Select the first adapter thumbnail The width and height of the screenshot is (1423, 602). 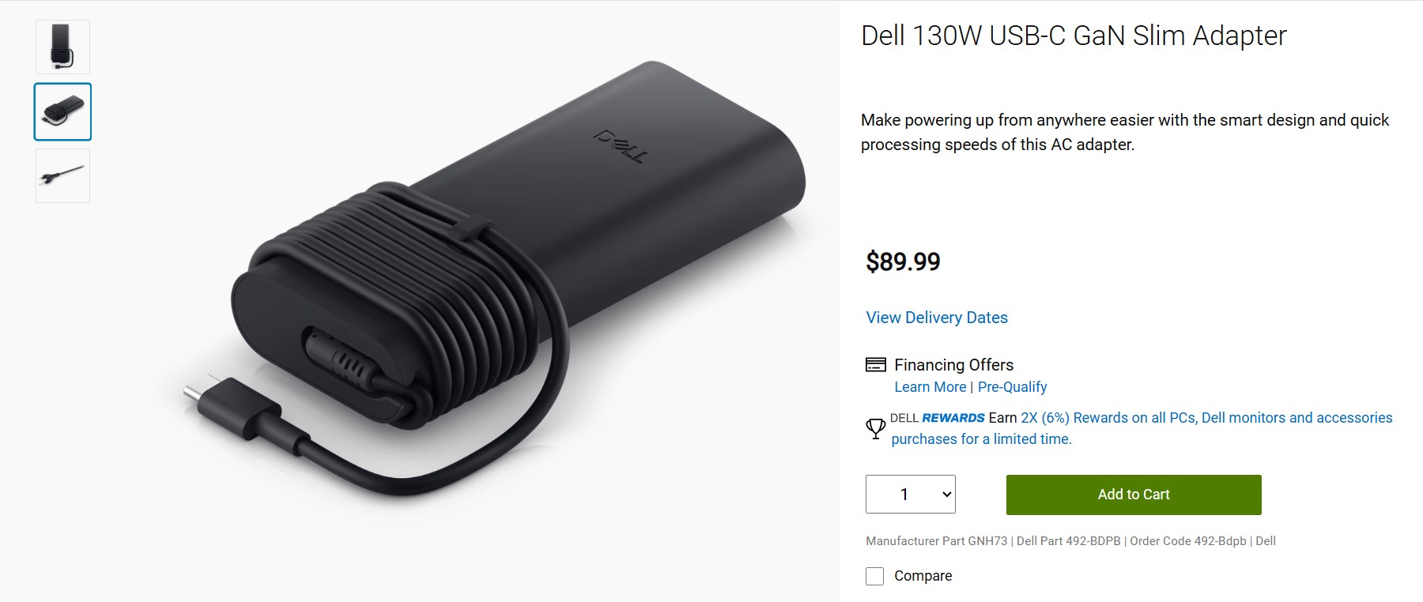tap(62, 47)
